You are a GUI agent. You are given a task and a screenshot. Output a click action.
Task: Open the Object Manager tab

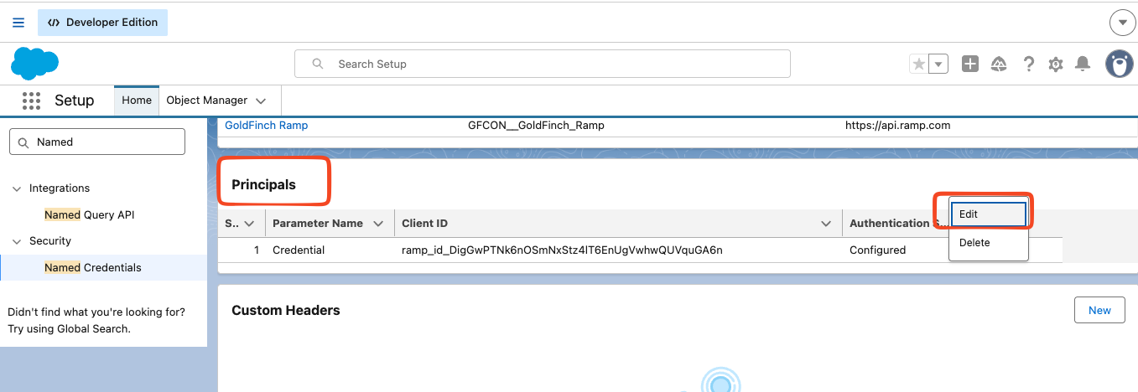click(x=206, y=101)
